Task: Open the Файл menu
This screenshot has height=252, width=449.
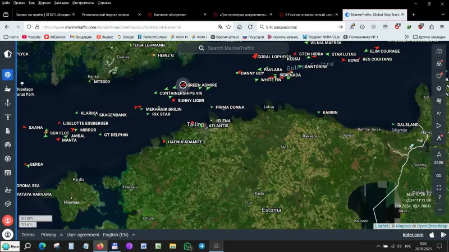Action: (6, 3)
